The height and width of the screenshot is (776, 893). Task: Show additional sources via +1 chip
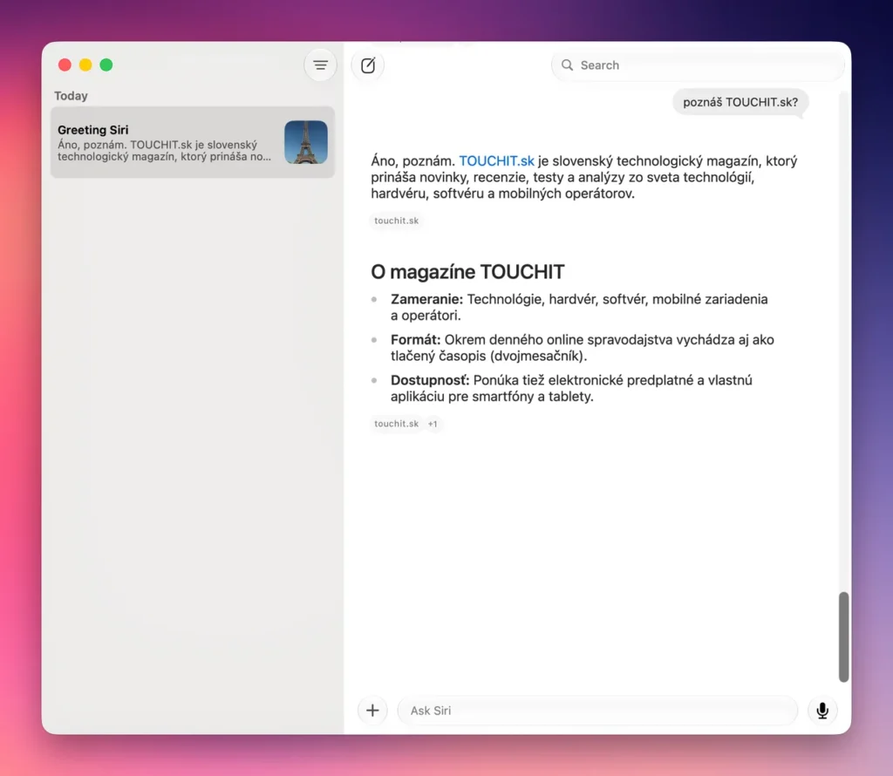click(x=433, y=424)
